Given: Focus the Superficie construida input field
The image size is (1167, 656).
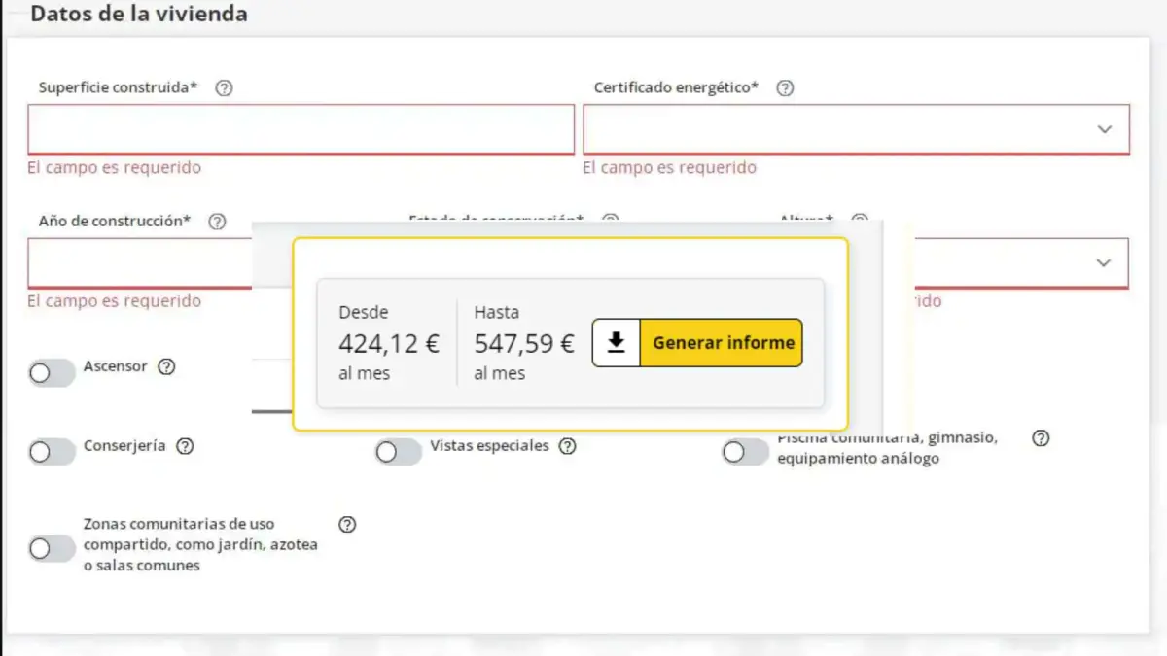Looking at the screenshot, I should click(301, 129).
